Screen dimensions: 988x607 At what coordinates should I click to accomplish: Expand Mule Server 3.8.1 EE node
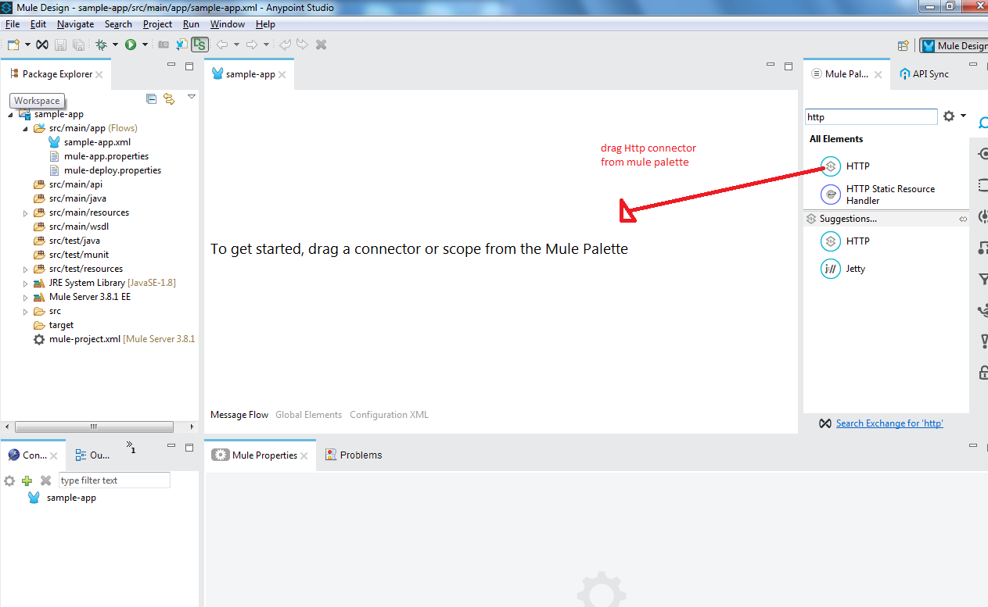[25, 298]
